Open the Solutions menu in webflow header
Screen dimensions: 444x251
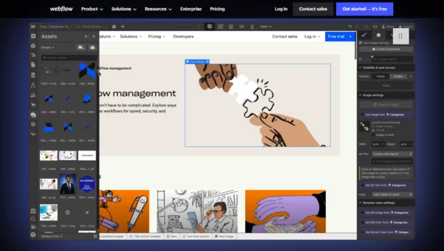pyautogui.click(x=124, y=9)
